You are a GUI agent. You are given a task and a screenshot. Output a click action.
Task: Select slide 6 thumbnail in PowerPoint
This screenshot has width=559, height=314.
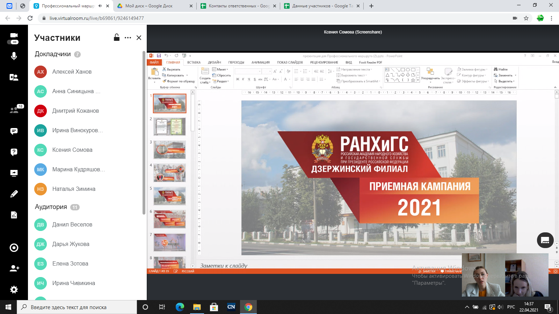170,219
